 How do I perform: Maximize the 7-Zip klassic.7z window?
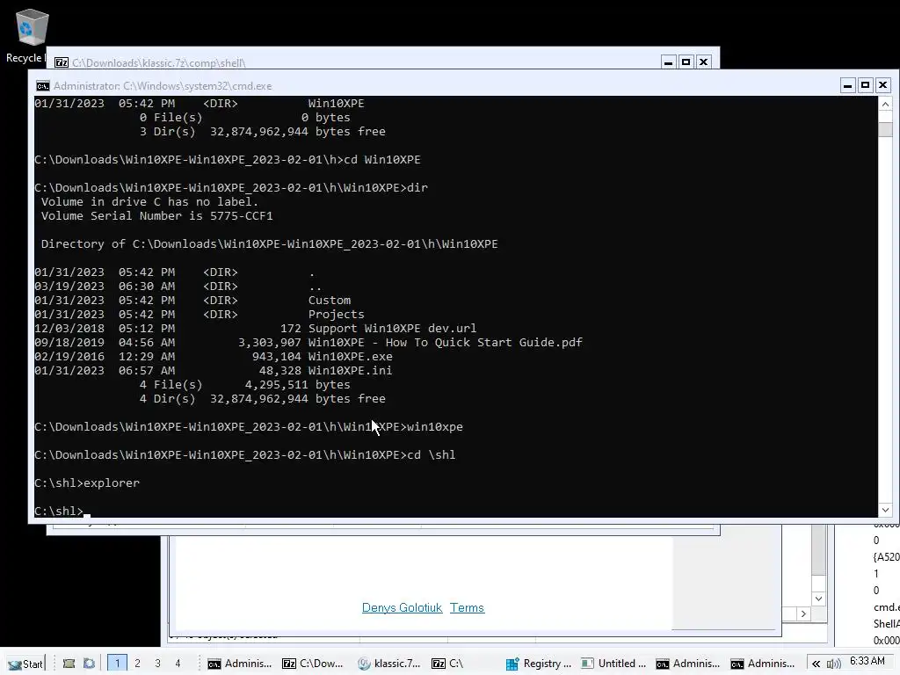[x=686, y=62]
